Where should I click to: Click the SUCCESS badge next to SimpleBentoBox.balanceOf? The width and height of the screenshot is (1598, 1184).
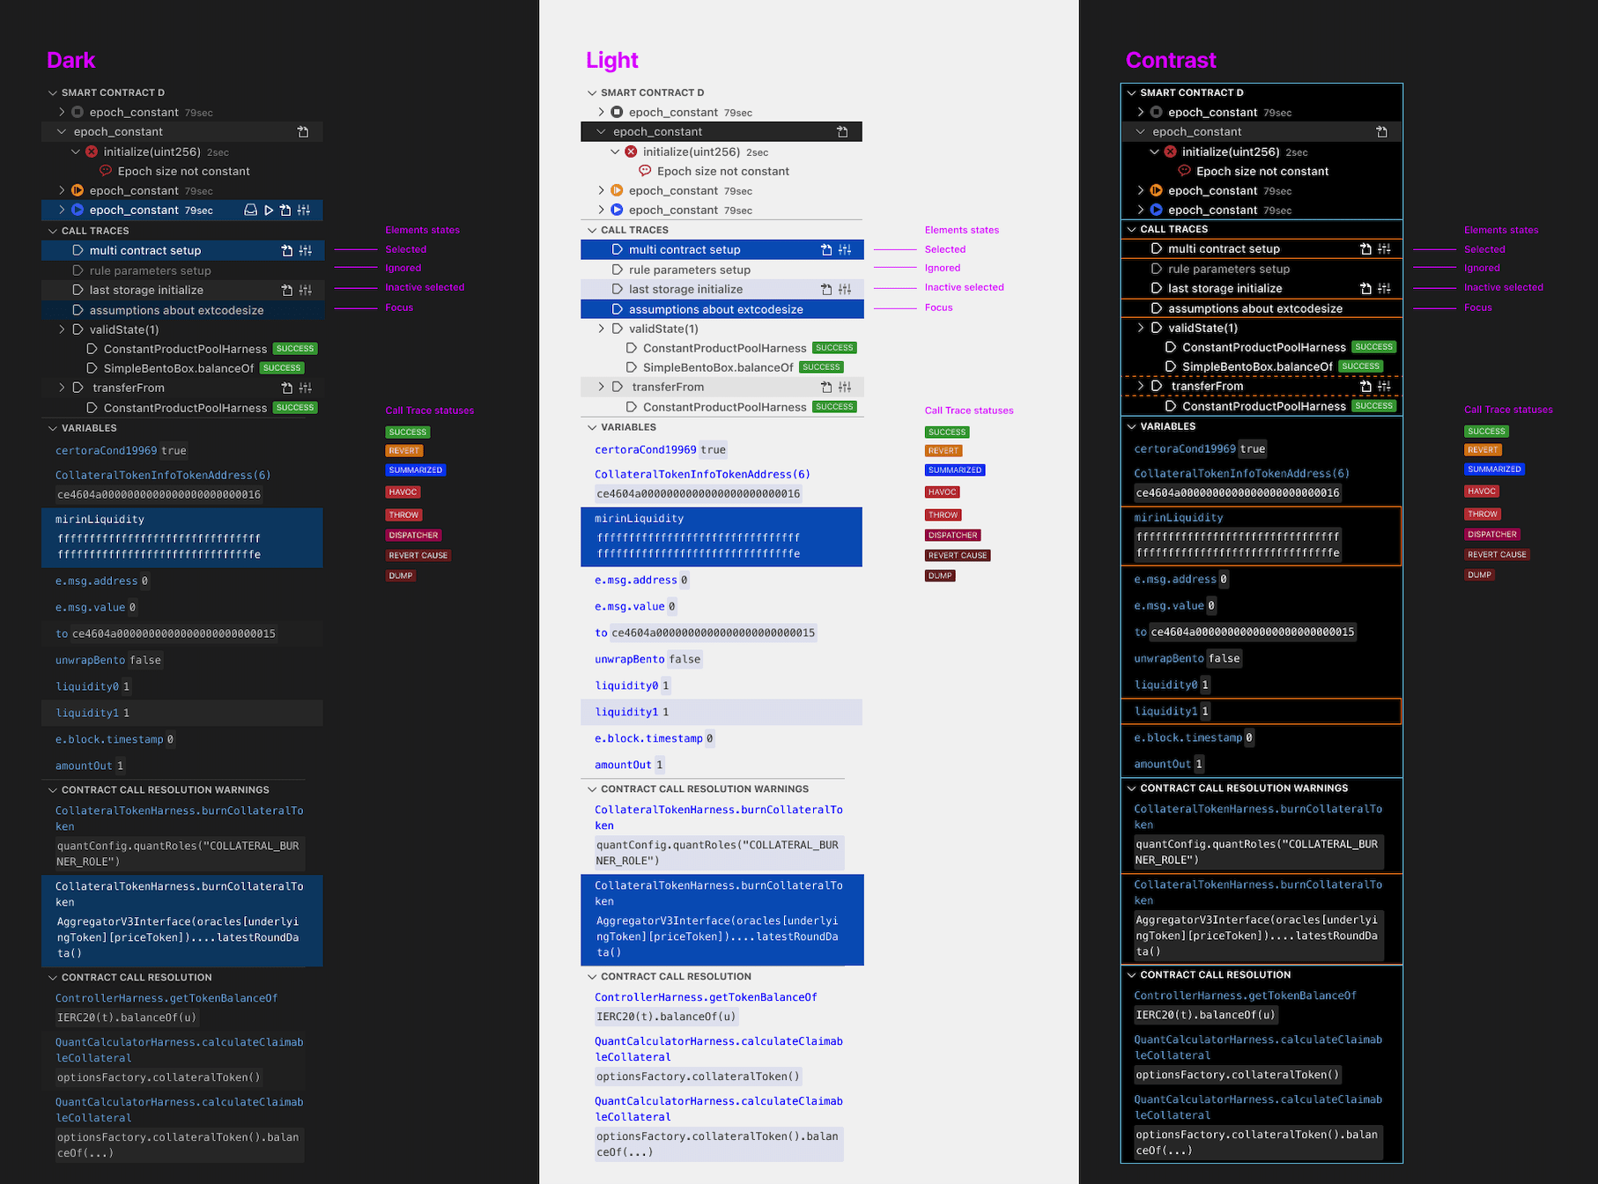(x=282, y=367)
